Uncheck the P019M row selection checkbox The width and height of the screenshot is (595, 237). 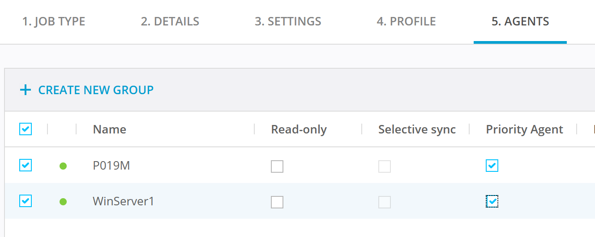click(x=26, y=166)
